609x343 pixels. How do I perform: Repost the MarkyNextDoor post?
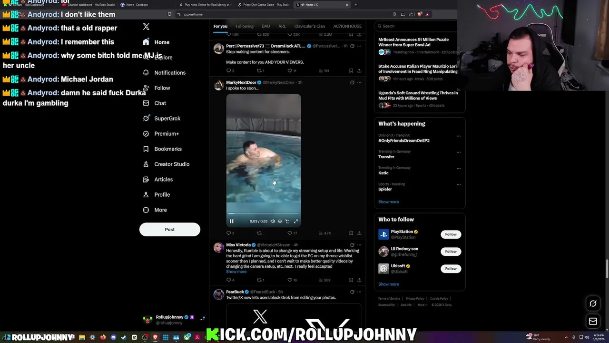tap(259, 233)
